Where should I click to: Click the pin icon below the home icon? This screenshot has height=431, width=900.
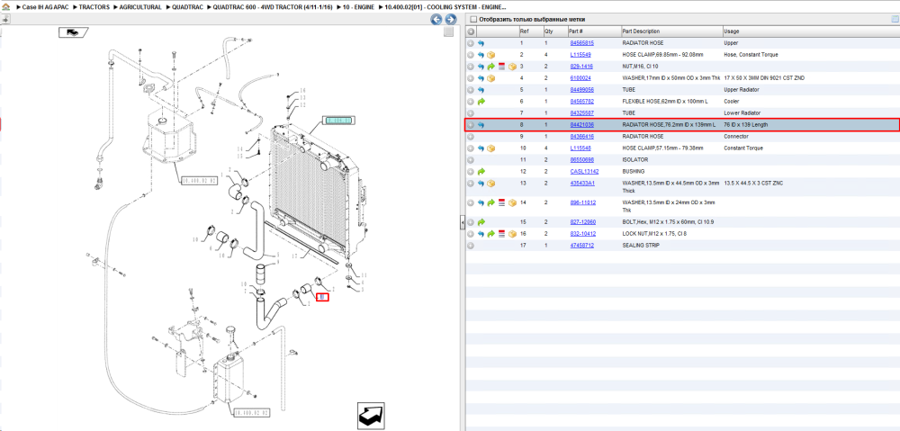click(5, 19)
